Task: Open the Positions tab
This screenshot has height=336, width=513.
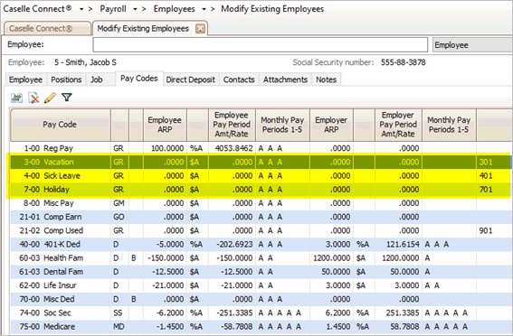Action: coord(66,79)
